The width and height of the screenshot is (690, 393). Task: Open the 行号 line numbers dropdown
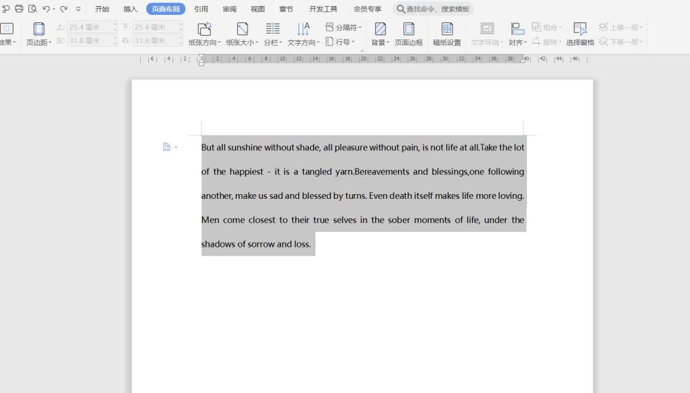340,42
